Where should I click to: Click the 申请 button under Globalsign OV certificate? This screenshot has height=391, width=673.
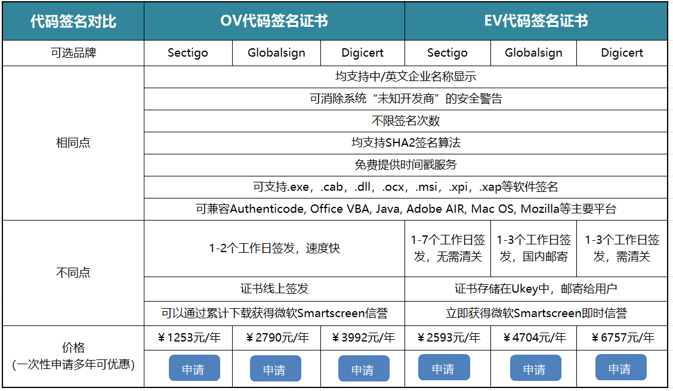coord(276,368)
